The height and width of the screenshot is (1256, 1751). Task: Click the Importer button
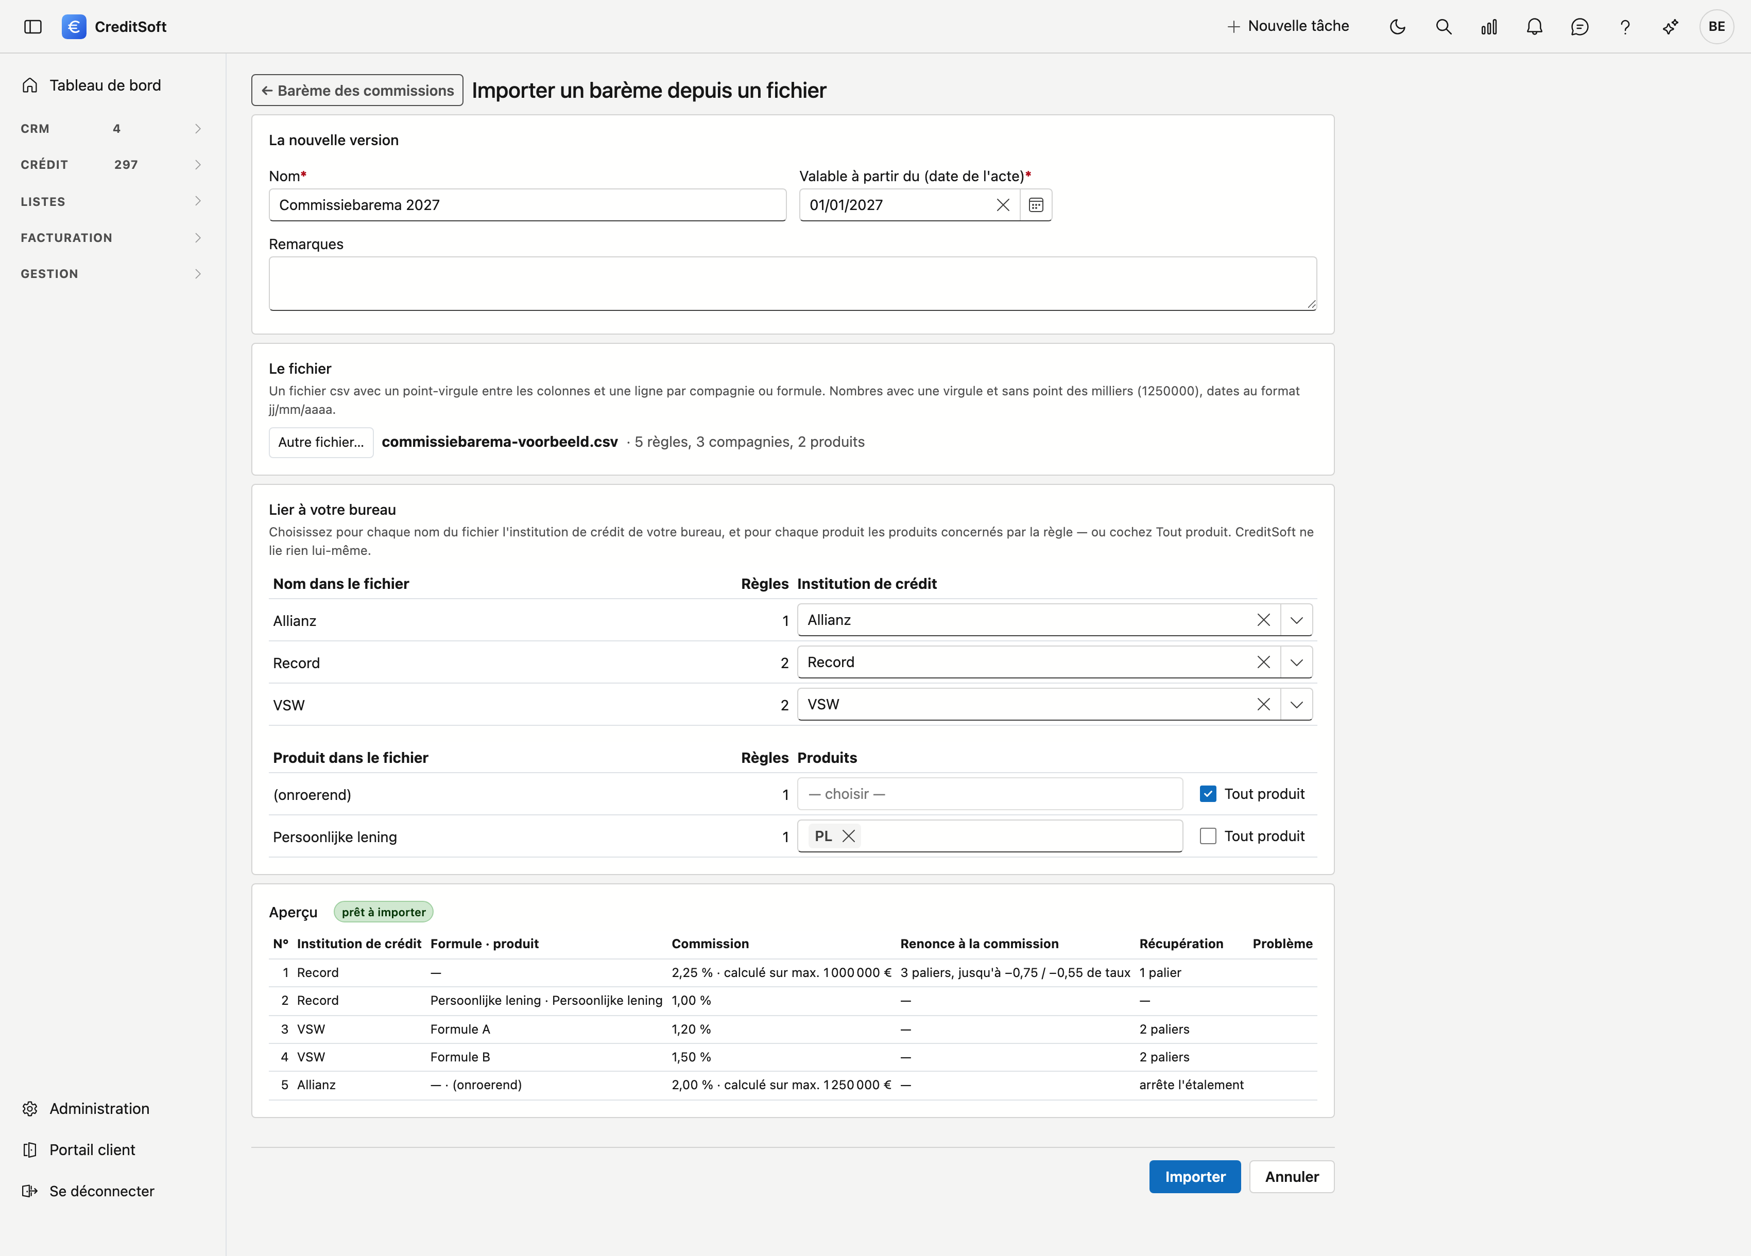click(x=1194, y=1177)
